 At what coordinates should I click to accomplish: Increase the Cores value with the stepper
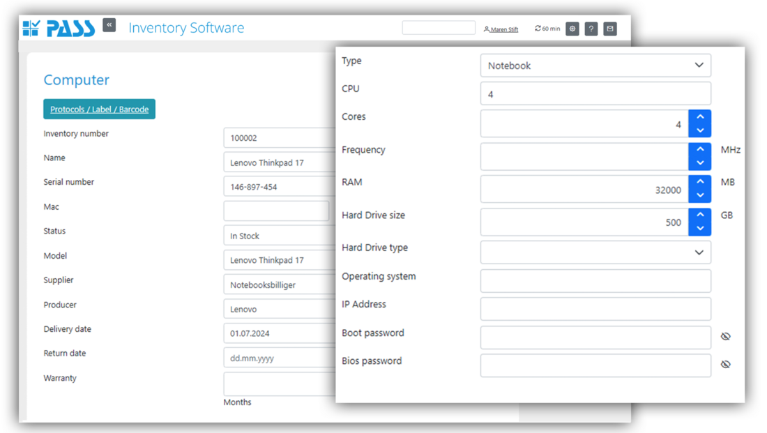click(x=699, y=119)
